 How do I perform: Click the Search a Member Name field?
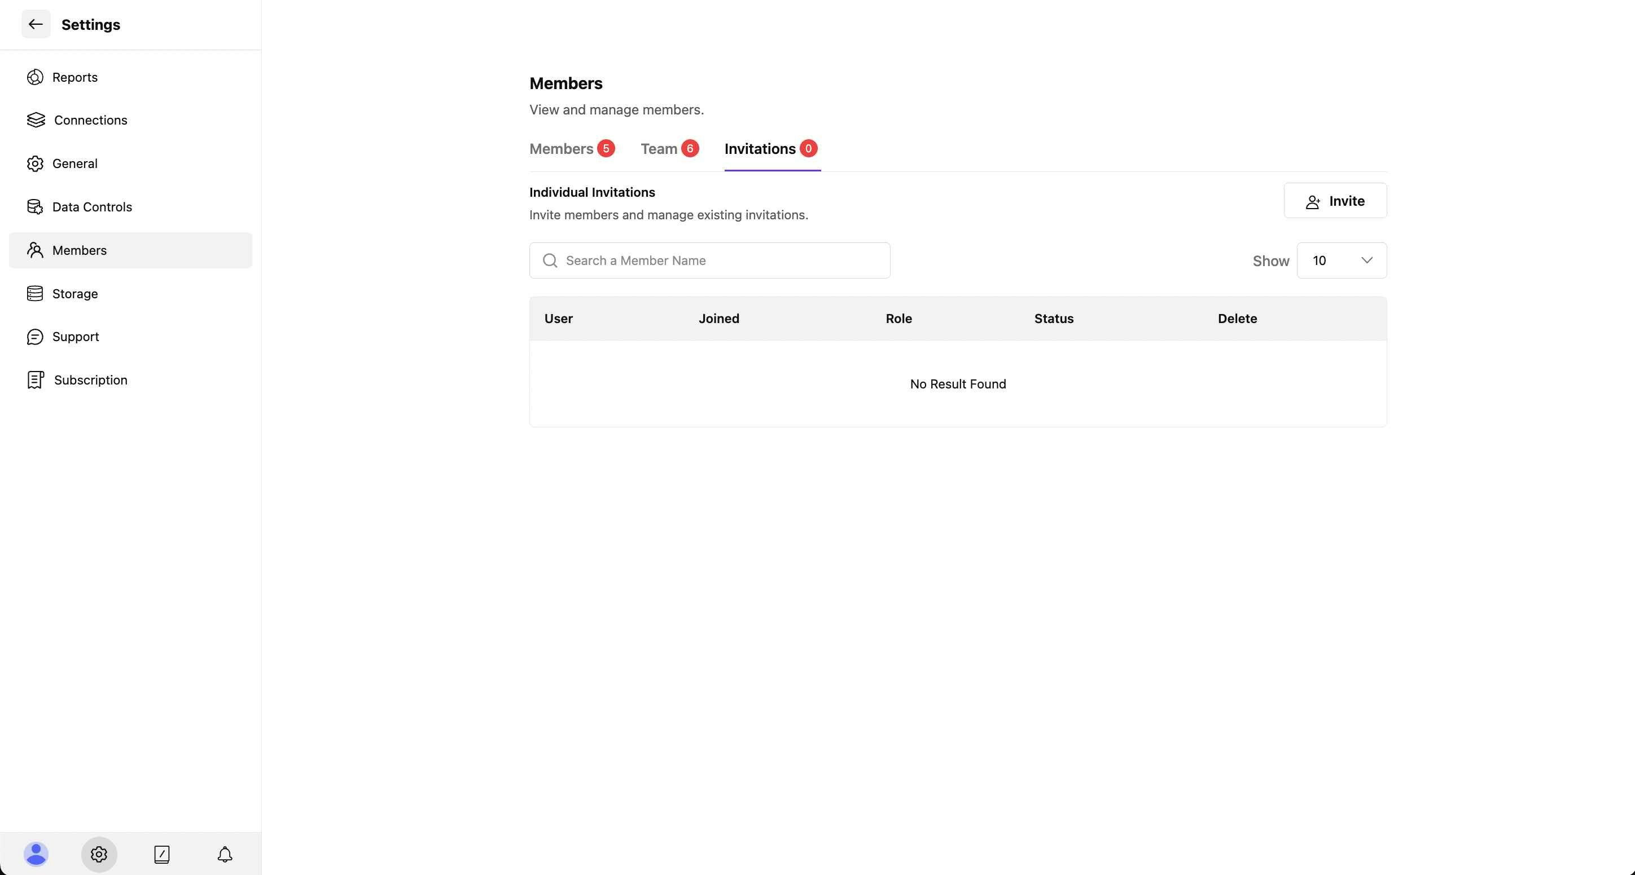(x=709, y=260)
